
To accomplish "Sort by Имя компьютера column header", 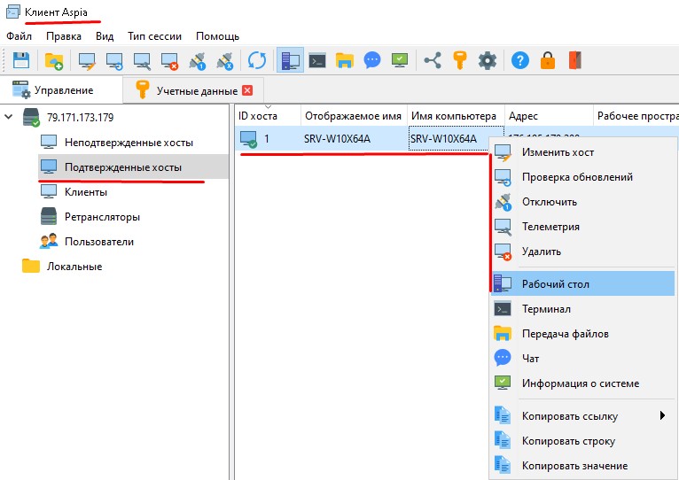I will tap(456, 115).
